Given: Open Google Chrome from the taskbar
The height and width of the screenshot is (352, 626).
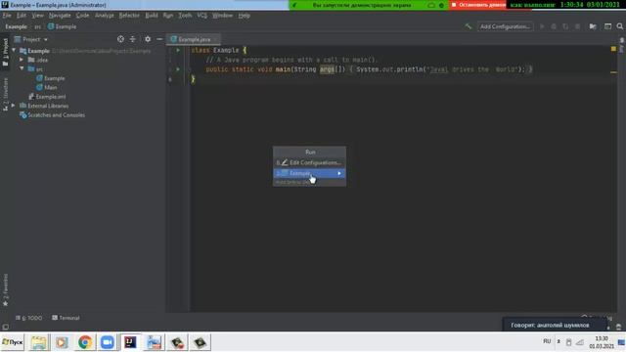Looking at the screenshot, I should pyautogui.click(x=85, y=342).
